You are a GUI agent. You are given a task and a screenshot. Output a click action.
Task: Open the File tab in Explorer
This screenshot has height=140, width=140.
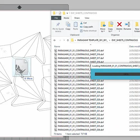coord(56,18)
